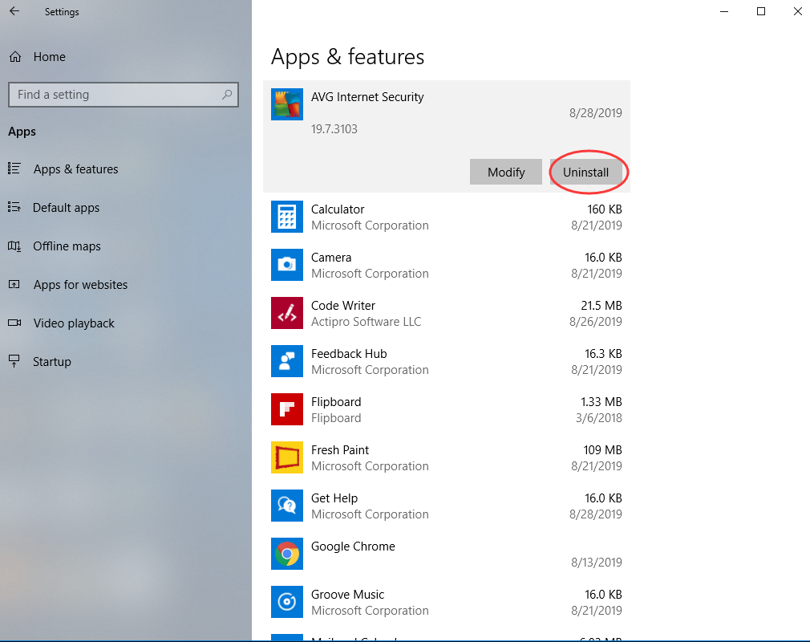810x642 pixels.
Task: Select the Code Writer entry name
Action: (343, 306)
